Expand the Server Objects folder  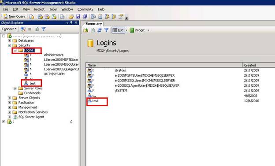[9, 98]
